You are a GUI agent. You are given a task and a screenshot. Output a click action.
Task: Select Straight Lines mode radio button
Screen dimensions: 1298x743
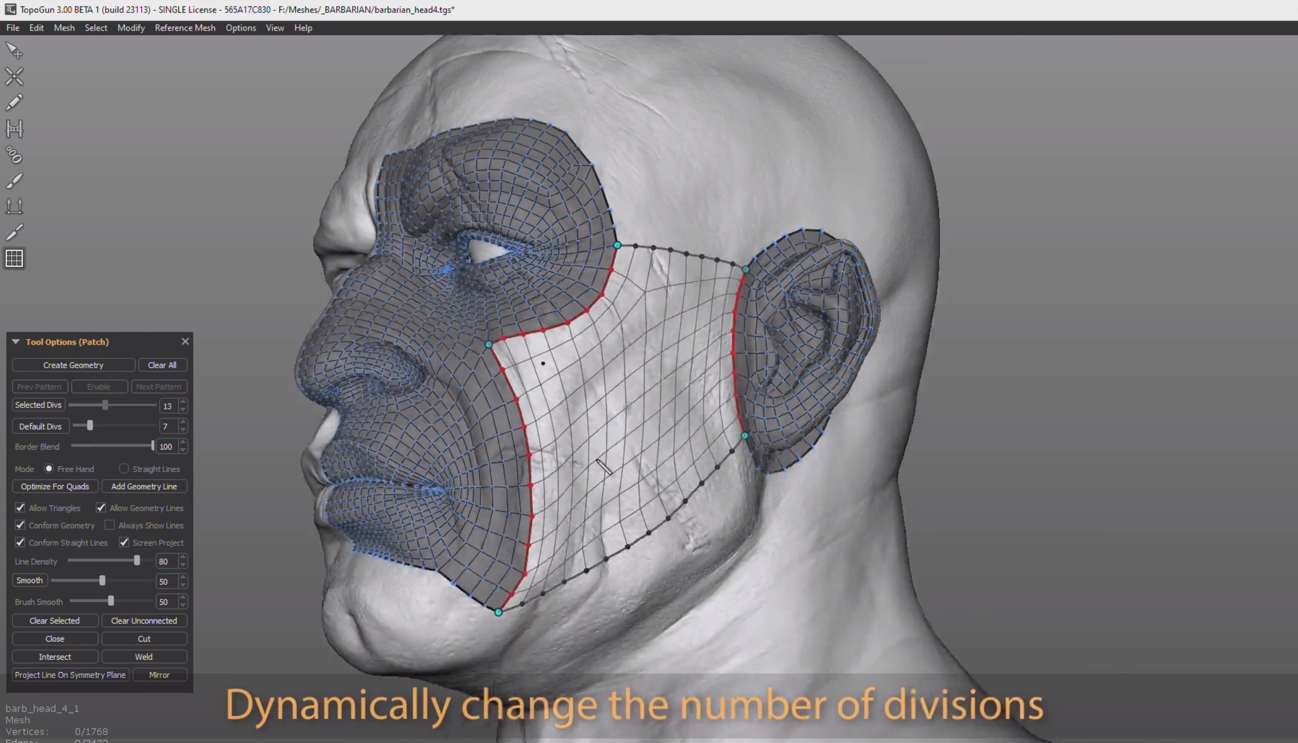click(x=124, y=468)
